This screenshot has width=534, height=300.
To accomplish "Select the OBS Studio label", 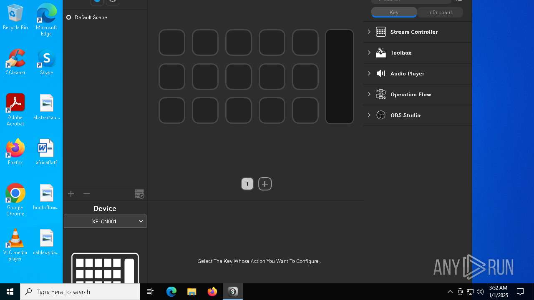I will (406, 115).
